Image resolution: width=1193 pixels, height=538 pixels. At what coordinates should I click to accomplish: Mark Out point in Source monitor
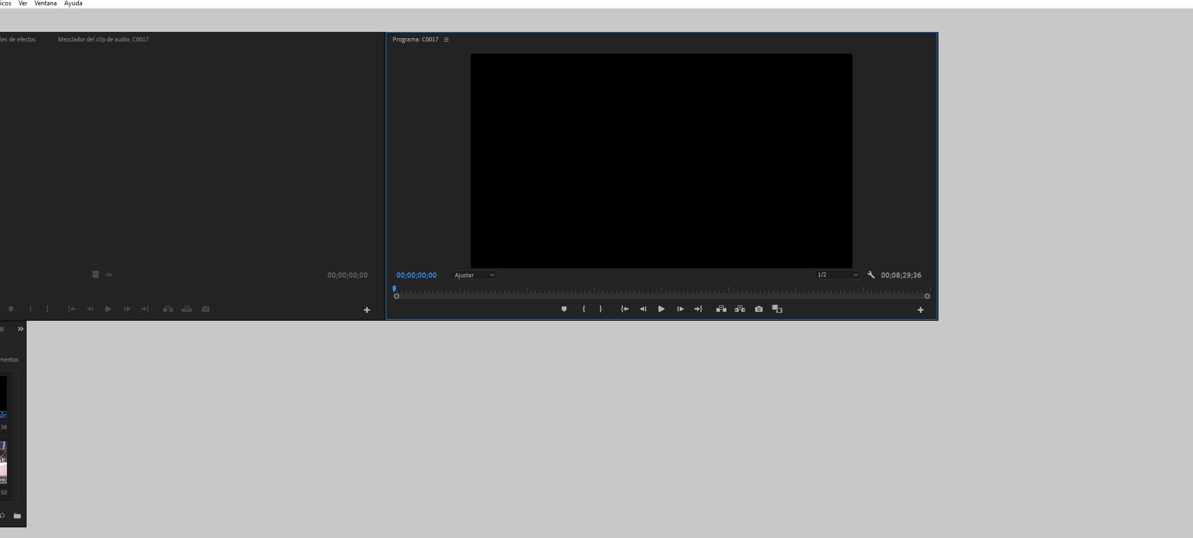[47, 309]
